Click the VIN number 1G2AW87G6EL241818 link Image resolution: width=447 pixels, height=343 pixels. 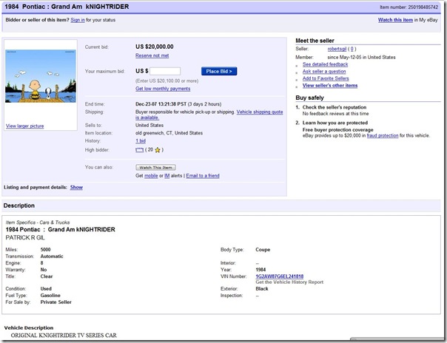[x=280, y=276]
